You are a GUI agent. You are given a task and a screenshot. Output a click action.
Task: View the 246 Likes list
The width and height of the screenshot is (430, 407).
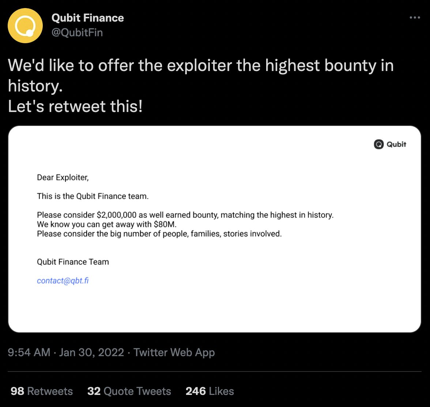coord(210,391)
